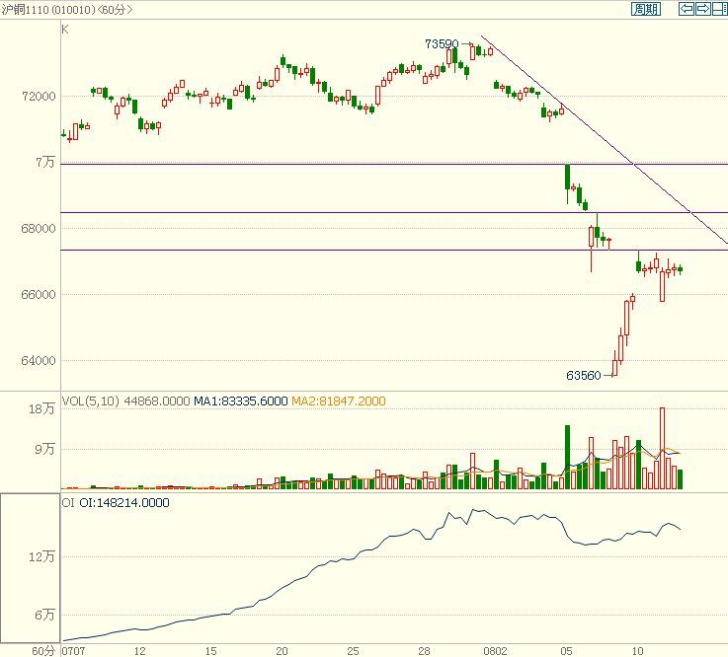Click the 12万 open interest axis label
The height and width of the screenshot is (657, 728).
[x=41, y=556]
